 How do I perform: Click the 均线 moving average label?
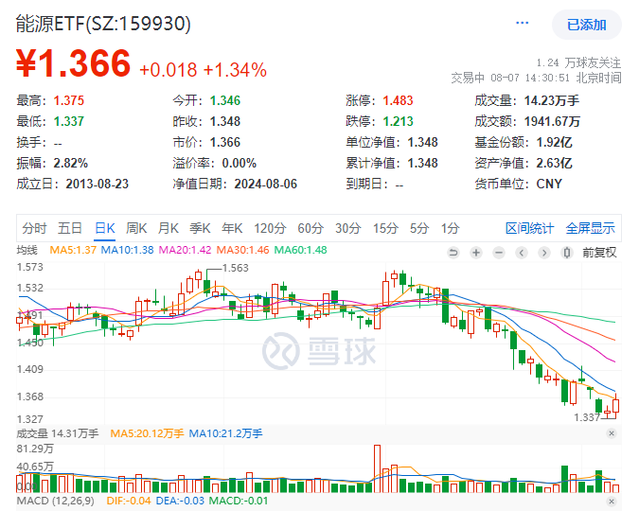click(x=27, y=250)
